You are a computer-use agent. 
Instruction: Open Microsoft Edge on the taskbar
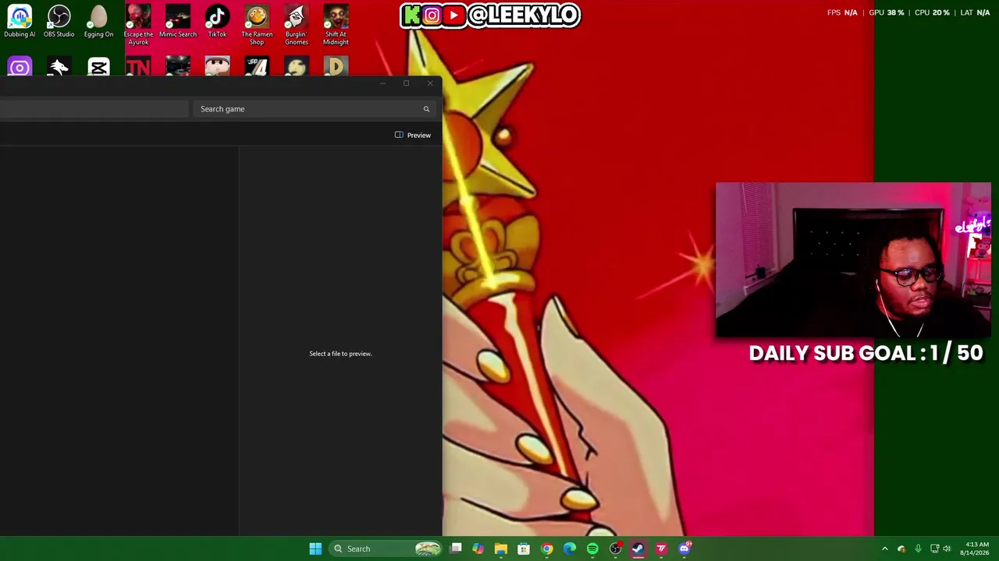tap(570, 549)
